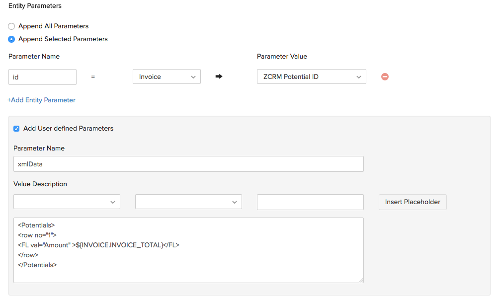The width and height of the screenshot is (500, 296).
Task: Select the Append All Parameters radio button
Action: click(11, 26)
